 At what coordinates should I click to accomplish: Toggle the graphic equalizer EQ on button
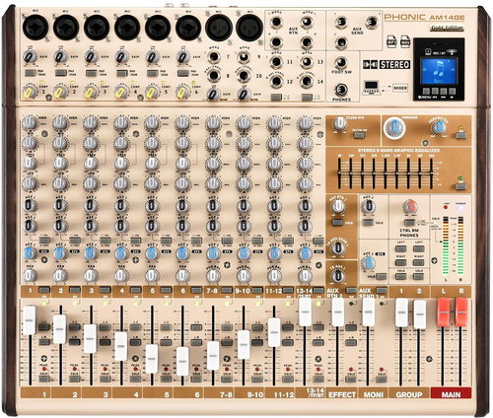[460, 186]
